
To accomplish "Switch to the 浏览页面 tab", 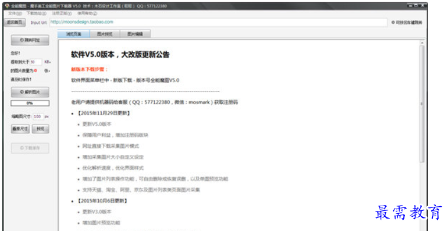I will [x=74, y=34].
